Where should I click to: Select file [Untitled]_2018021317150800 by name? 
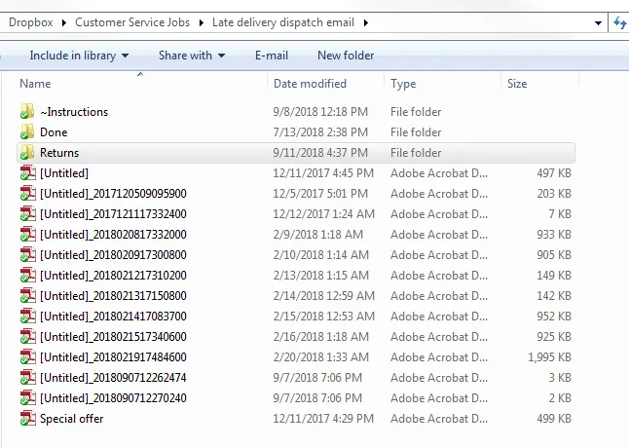click(x=114, y=296)
